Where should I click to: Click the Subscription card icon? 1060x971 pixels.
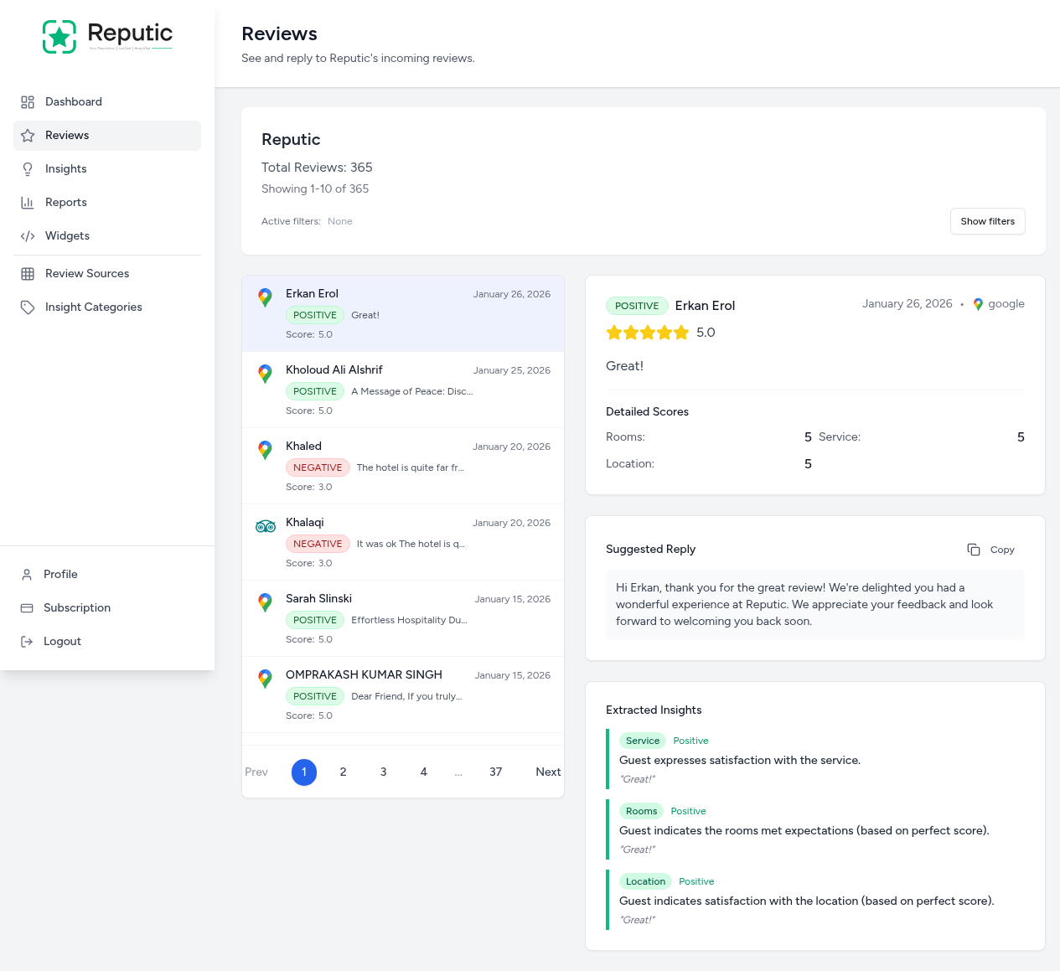click(x=27, y=608)
